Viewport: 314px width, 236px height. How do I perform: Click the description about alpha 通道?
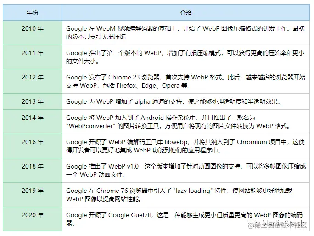pos(186,101)
